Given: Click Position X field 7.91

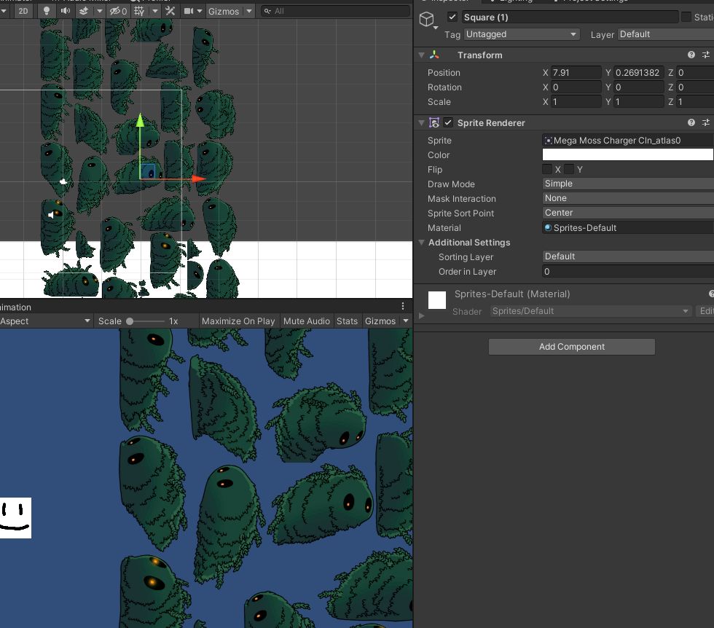Looking at the screenshot, I should coord(576,72).
